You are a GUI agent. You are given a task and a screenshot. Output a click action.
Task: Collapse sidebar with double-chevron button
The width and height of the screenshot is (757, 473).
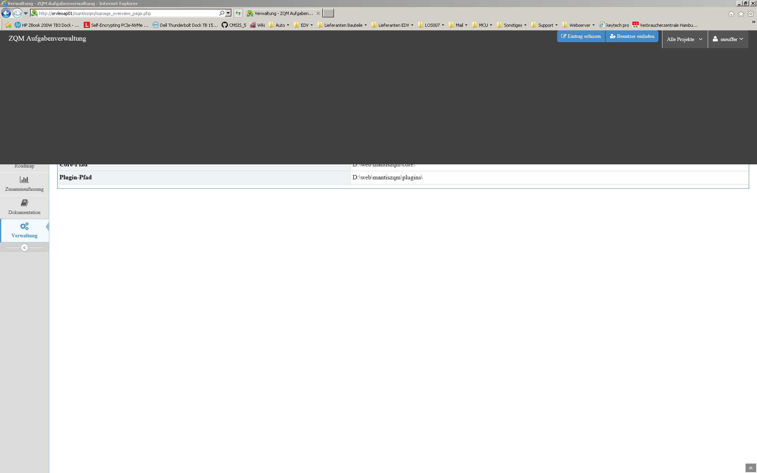[x=24, y=248]
